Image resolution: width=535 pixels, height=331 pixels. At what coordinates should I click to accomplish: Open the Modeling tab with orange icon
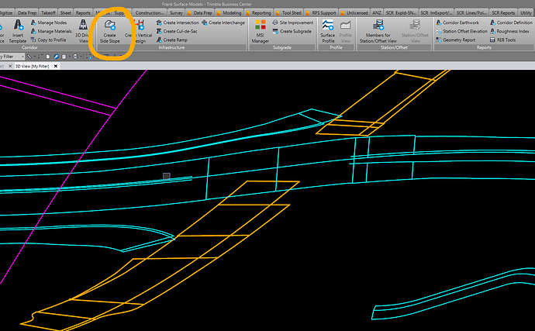pyautogui.click(x=229, y=13)
